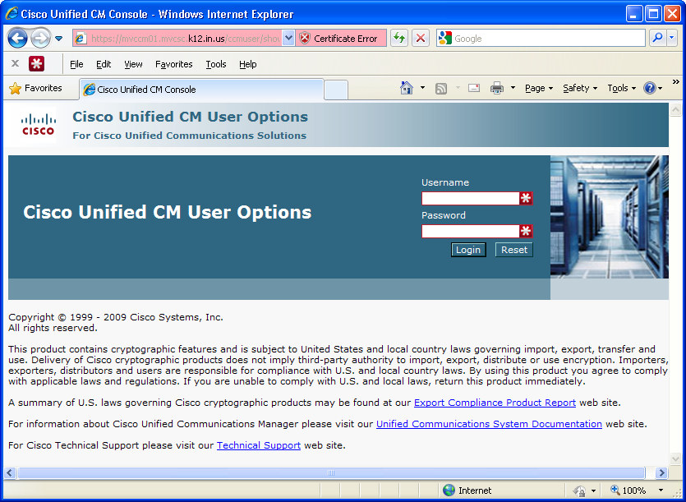This screenshot has width=686, height=502.
Task: Go back with the browser Back arrow
Action: (x=17, y=38)
